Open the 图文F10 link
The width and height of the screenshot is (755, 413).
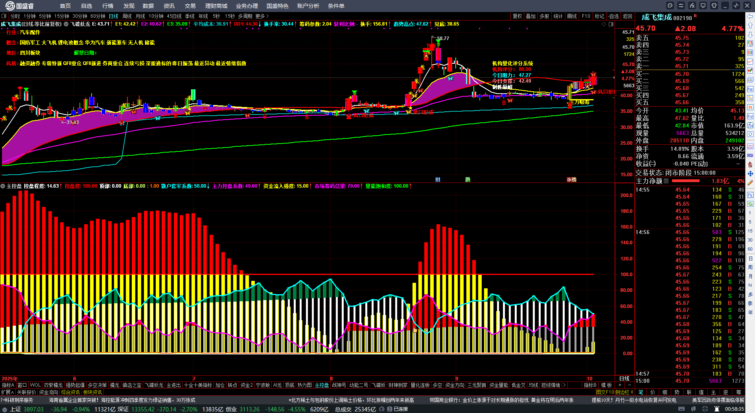point(605,392)
